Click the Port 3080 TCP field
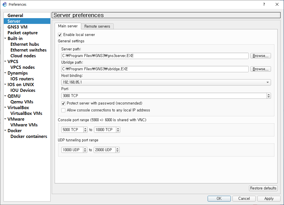 [164, 96]
